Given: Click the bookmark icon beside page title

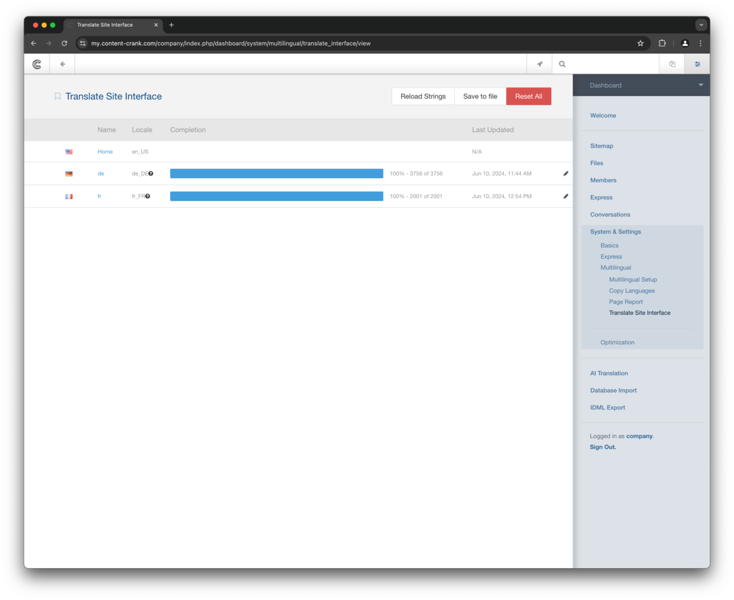Looking at the screenshot, I should coord(57,96).
